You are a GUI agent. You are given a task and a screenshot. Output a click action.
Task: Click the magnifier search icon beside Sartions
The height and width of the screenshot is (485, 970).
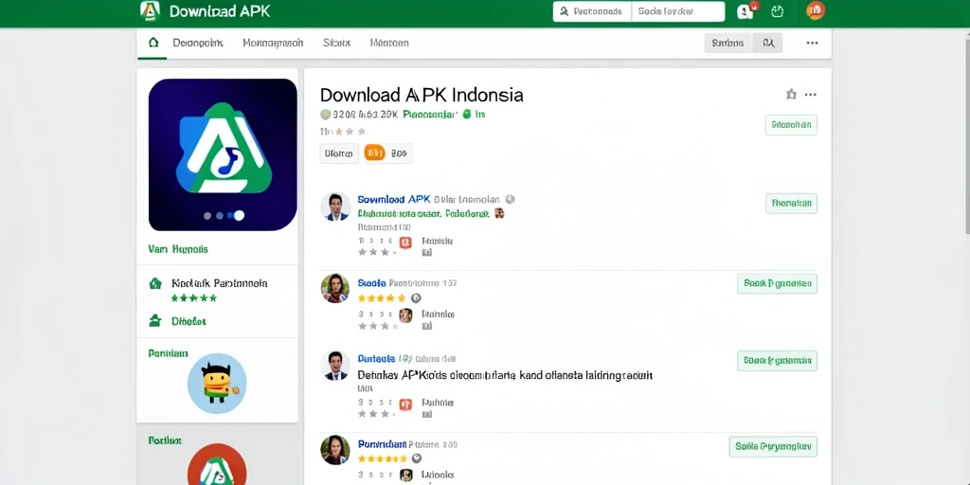pos(767,43)
